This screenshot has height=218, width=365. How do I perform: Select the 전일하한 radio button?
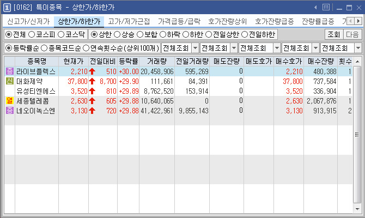tap(245, 35)
